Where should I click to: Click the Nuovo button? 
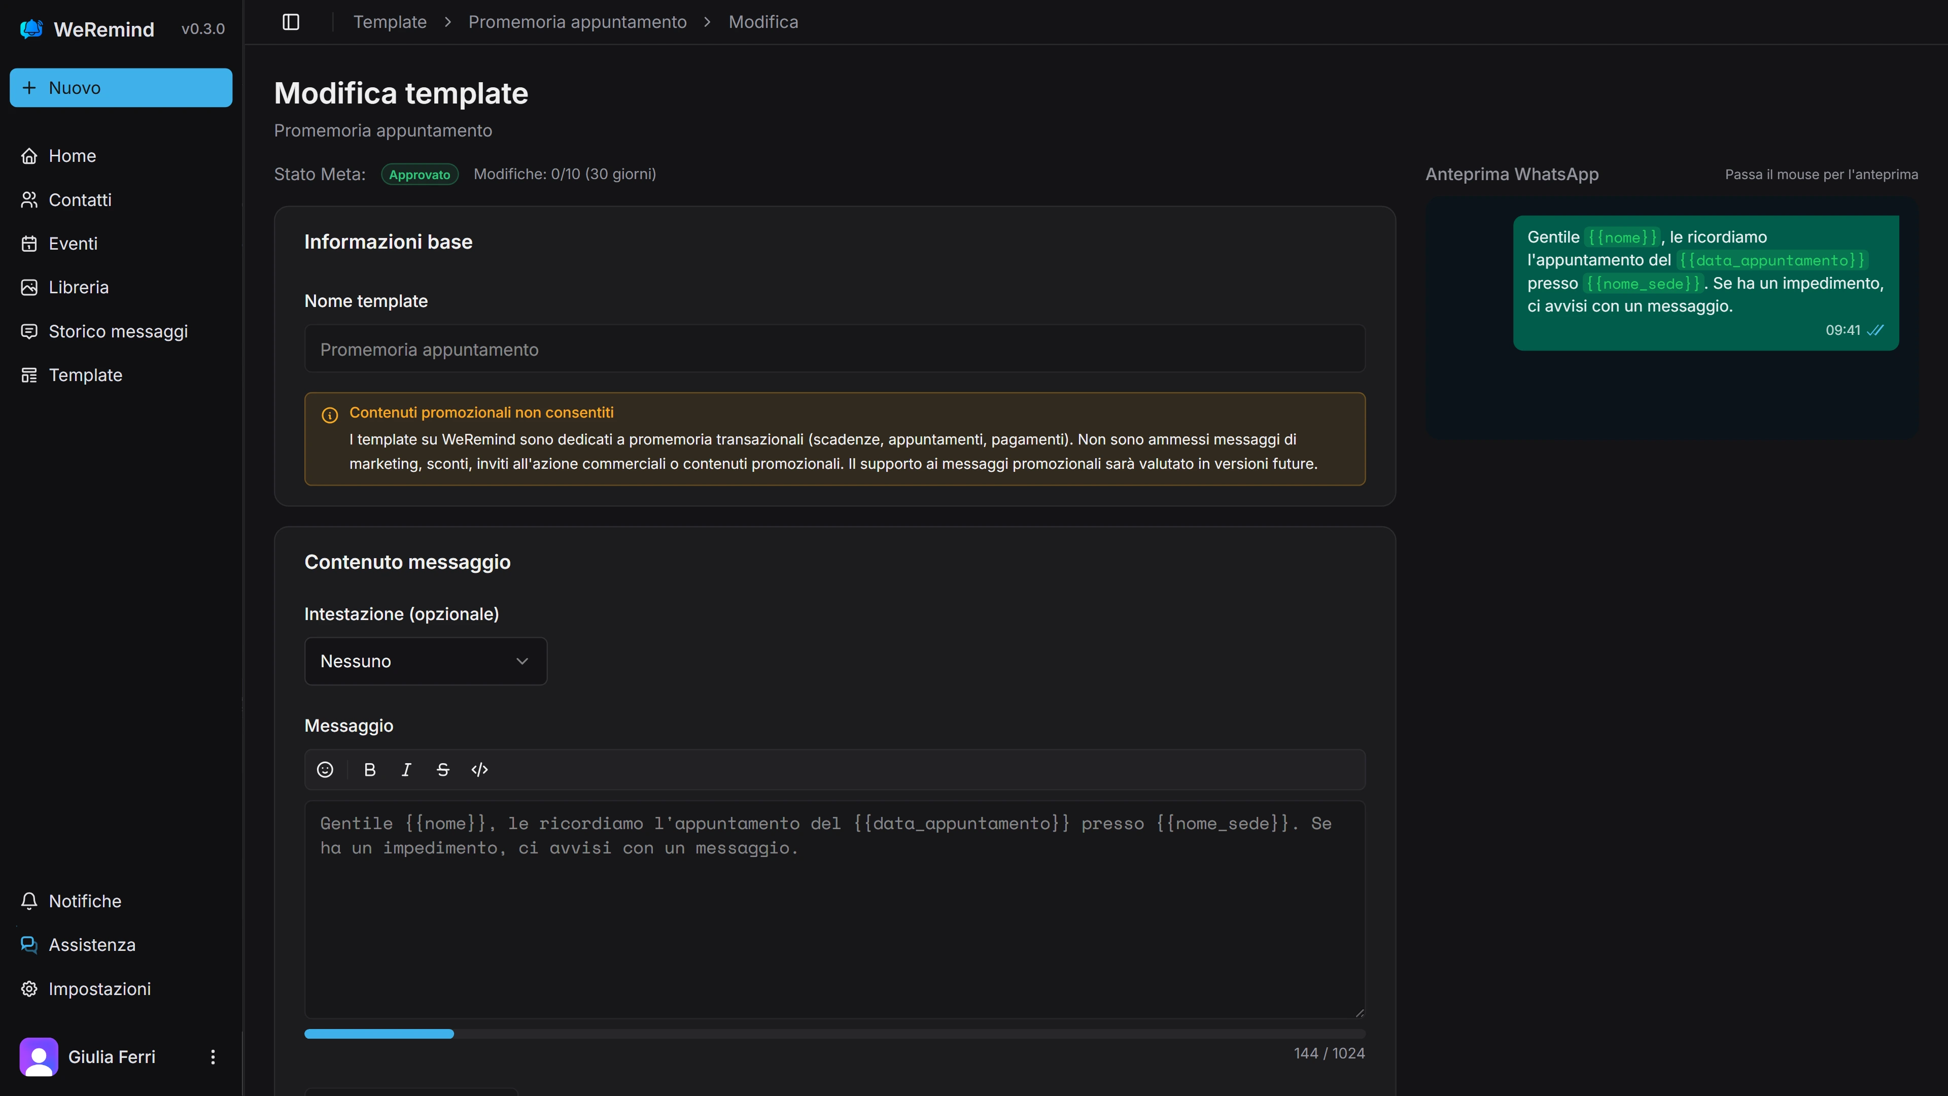click(121, 88)
